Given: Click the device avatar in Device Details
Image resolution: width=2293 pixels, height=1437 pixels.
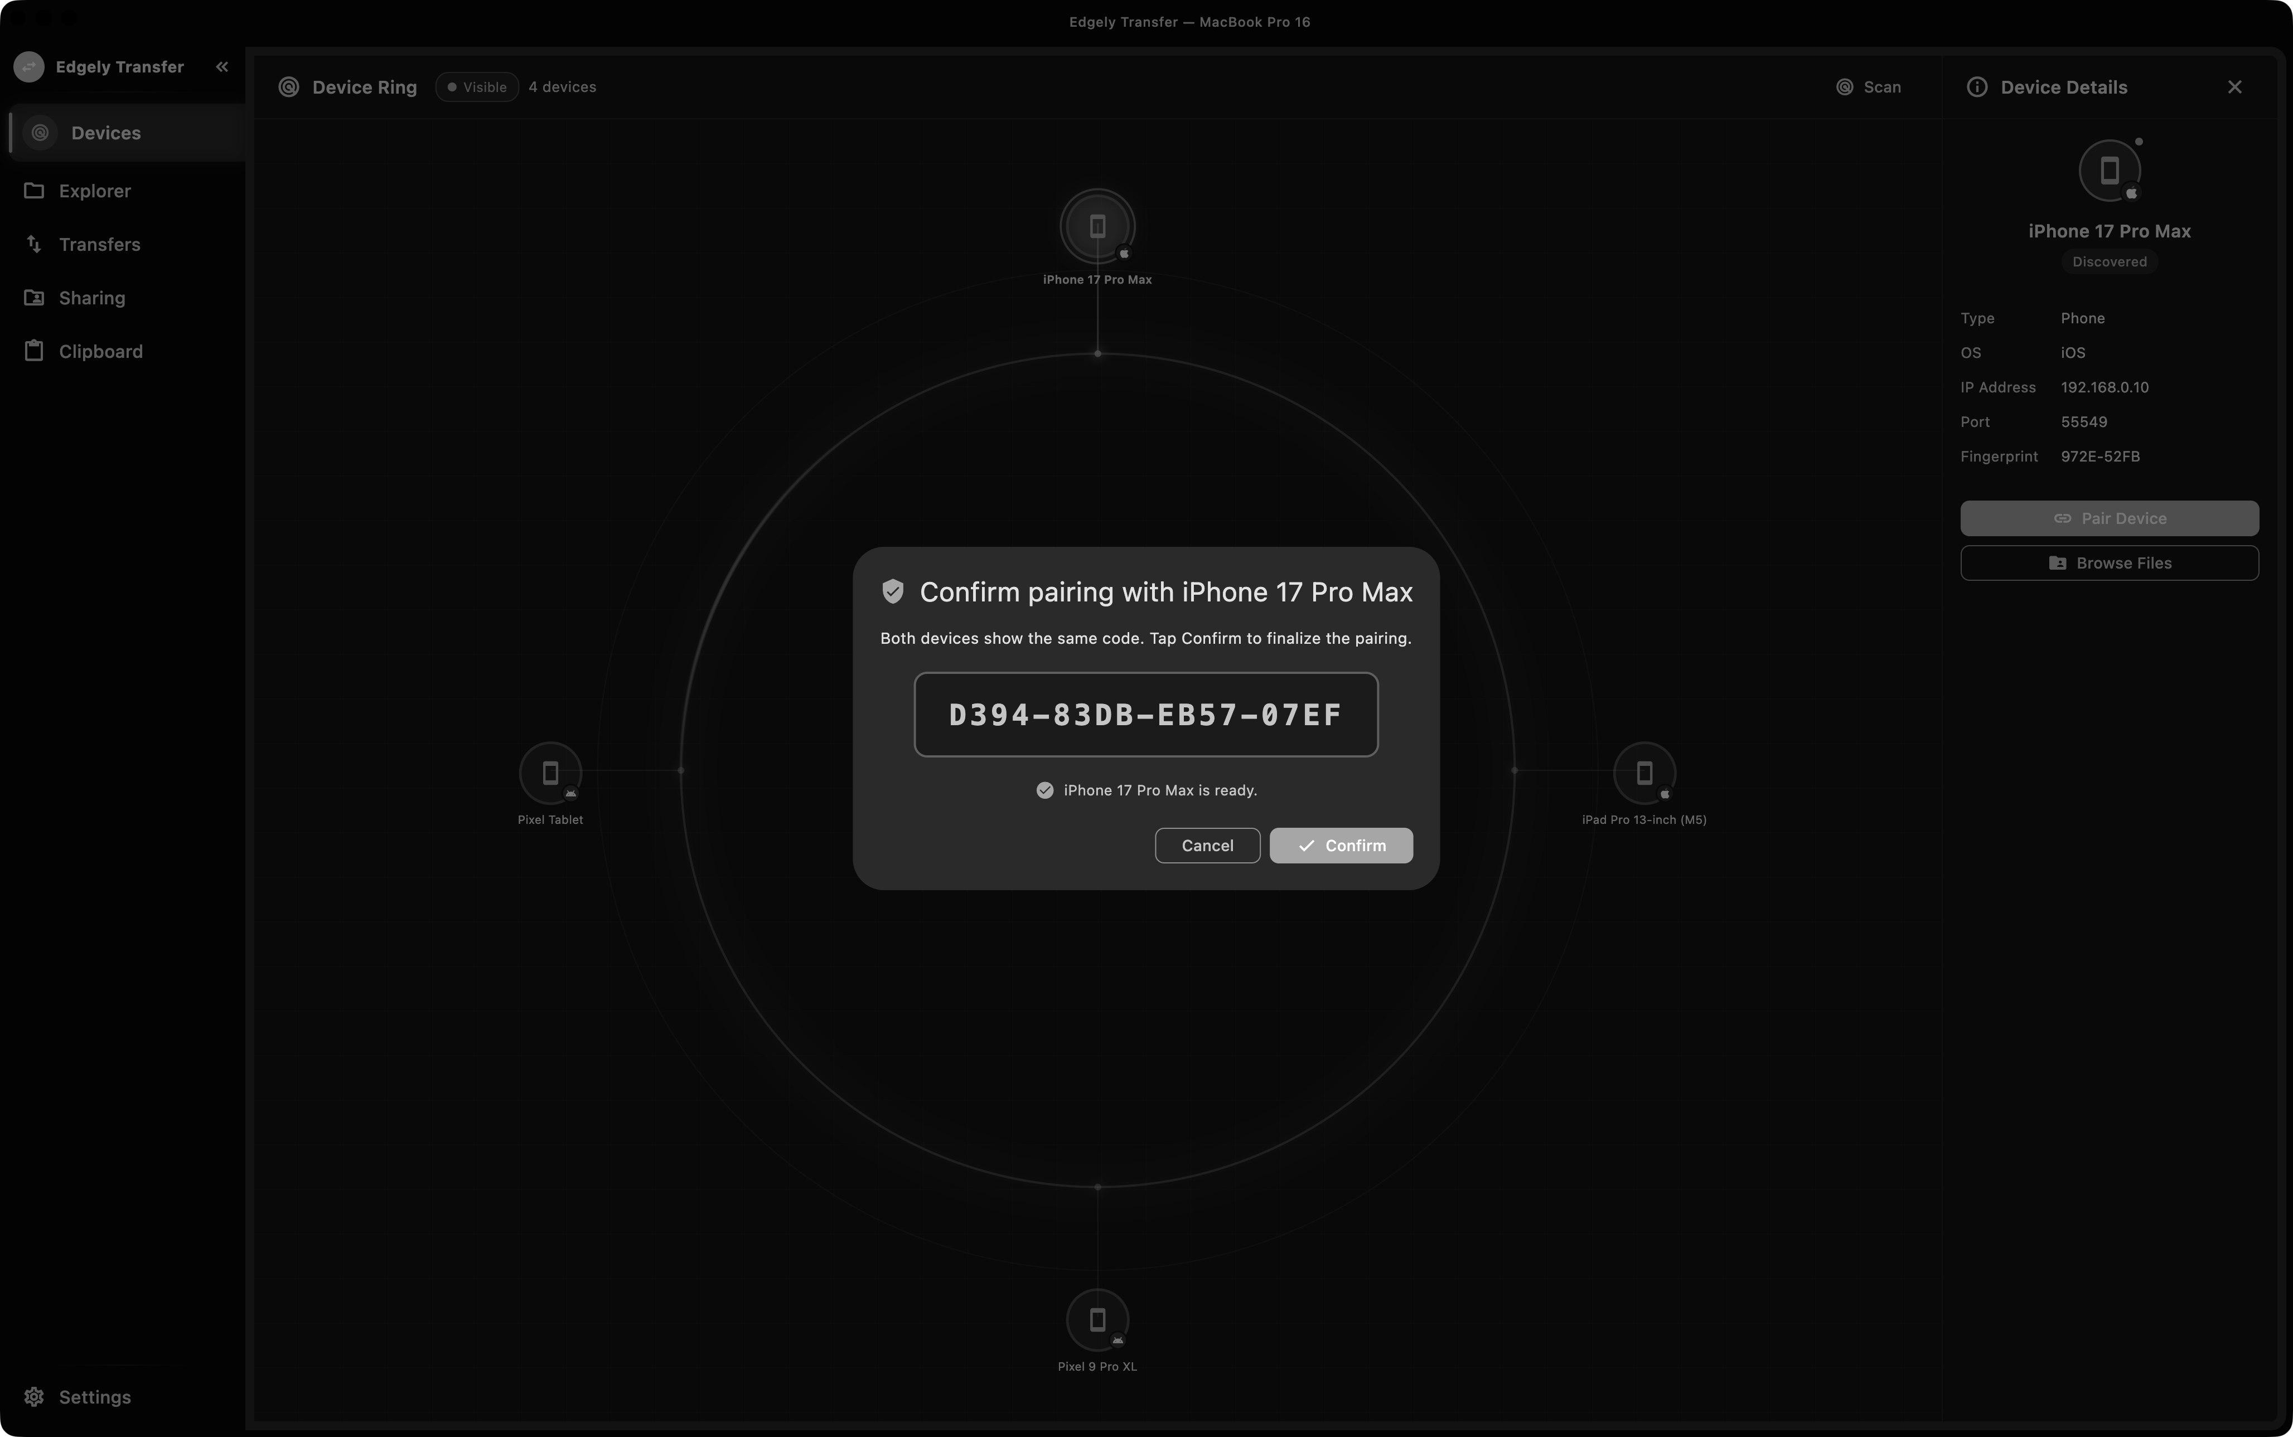Looking at the screenshot, I should [2108, 171].
